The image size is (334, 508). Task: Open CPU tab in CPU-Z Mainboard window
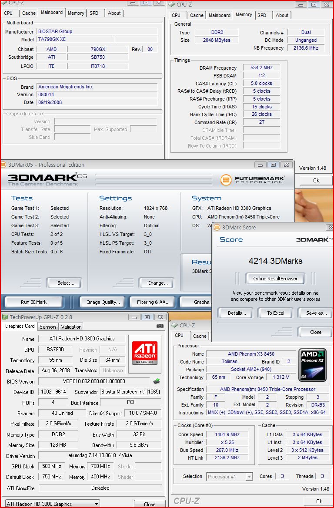pos(8,13)
